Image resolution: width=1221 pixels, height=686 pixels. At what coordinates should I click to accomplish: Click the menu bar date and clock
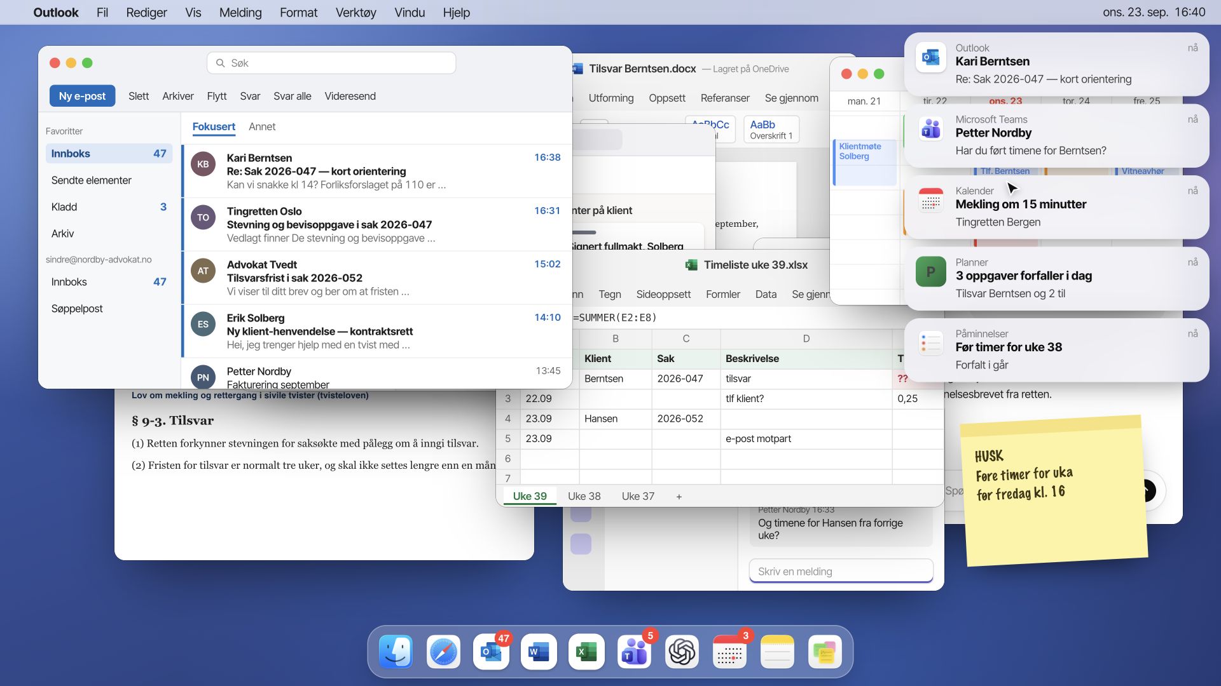coord(1154,12)
